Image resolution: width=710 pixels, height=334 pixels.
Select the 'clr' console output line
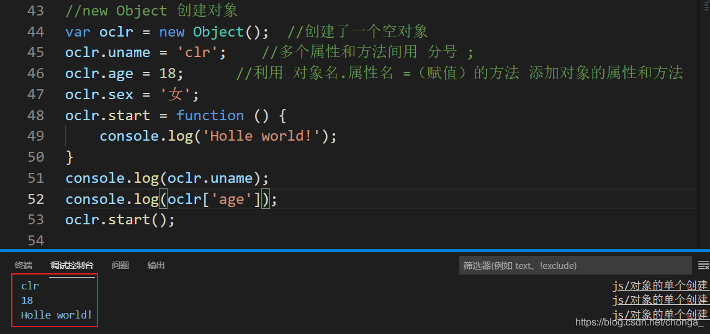30,286
